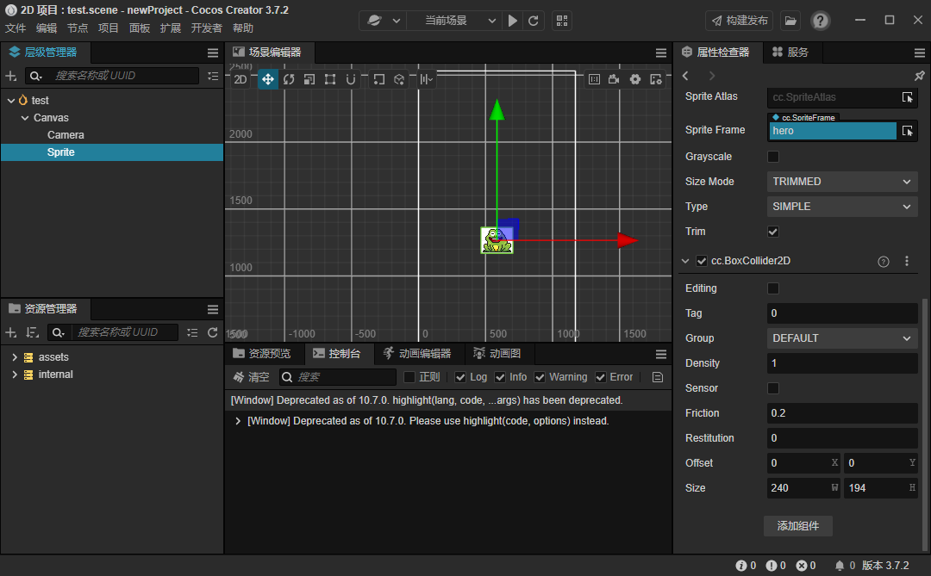Switch to the 动画编辑器 tab

[417, 354]
